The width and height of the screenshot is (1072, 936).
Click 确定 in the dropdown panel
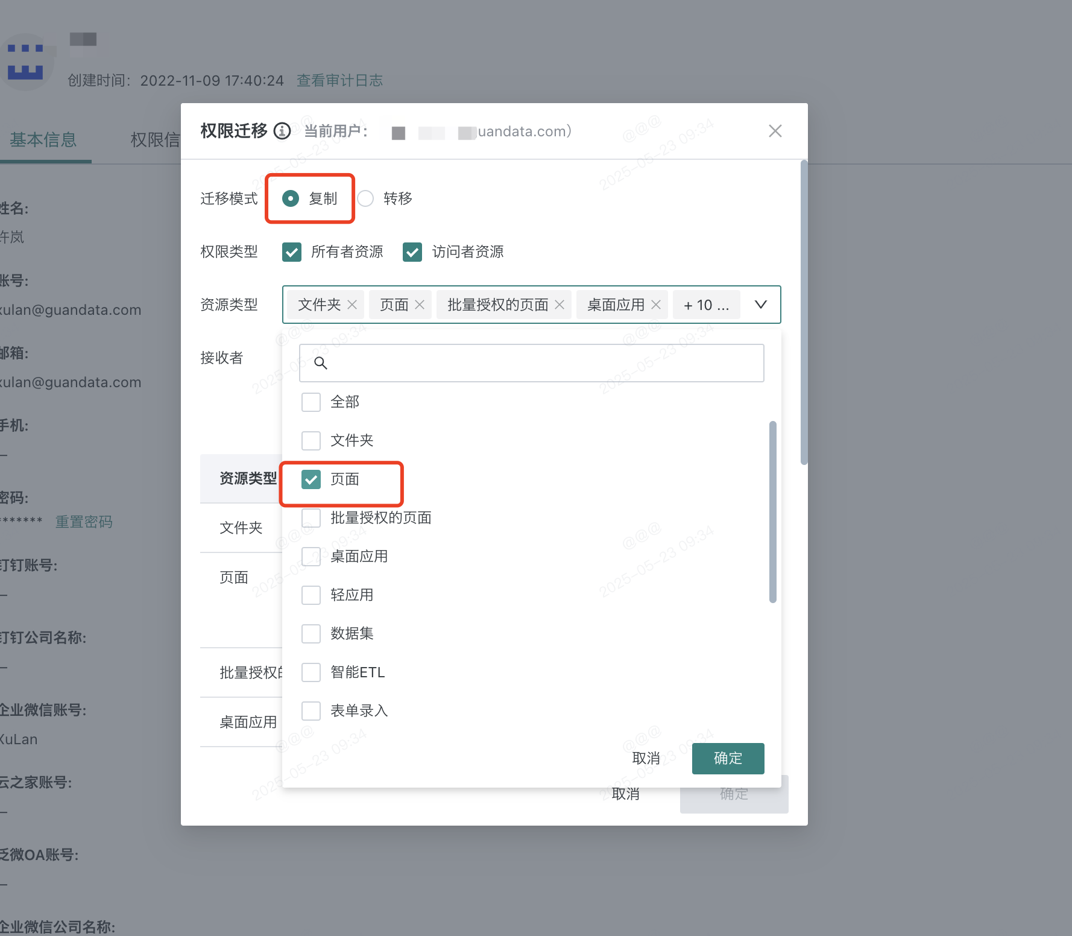[728, 759]
